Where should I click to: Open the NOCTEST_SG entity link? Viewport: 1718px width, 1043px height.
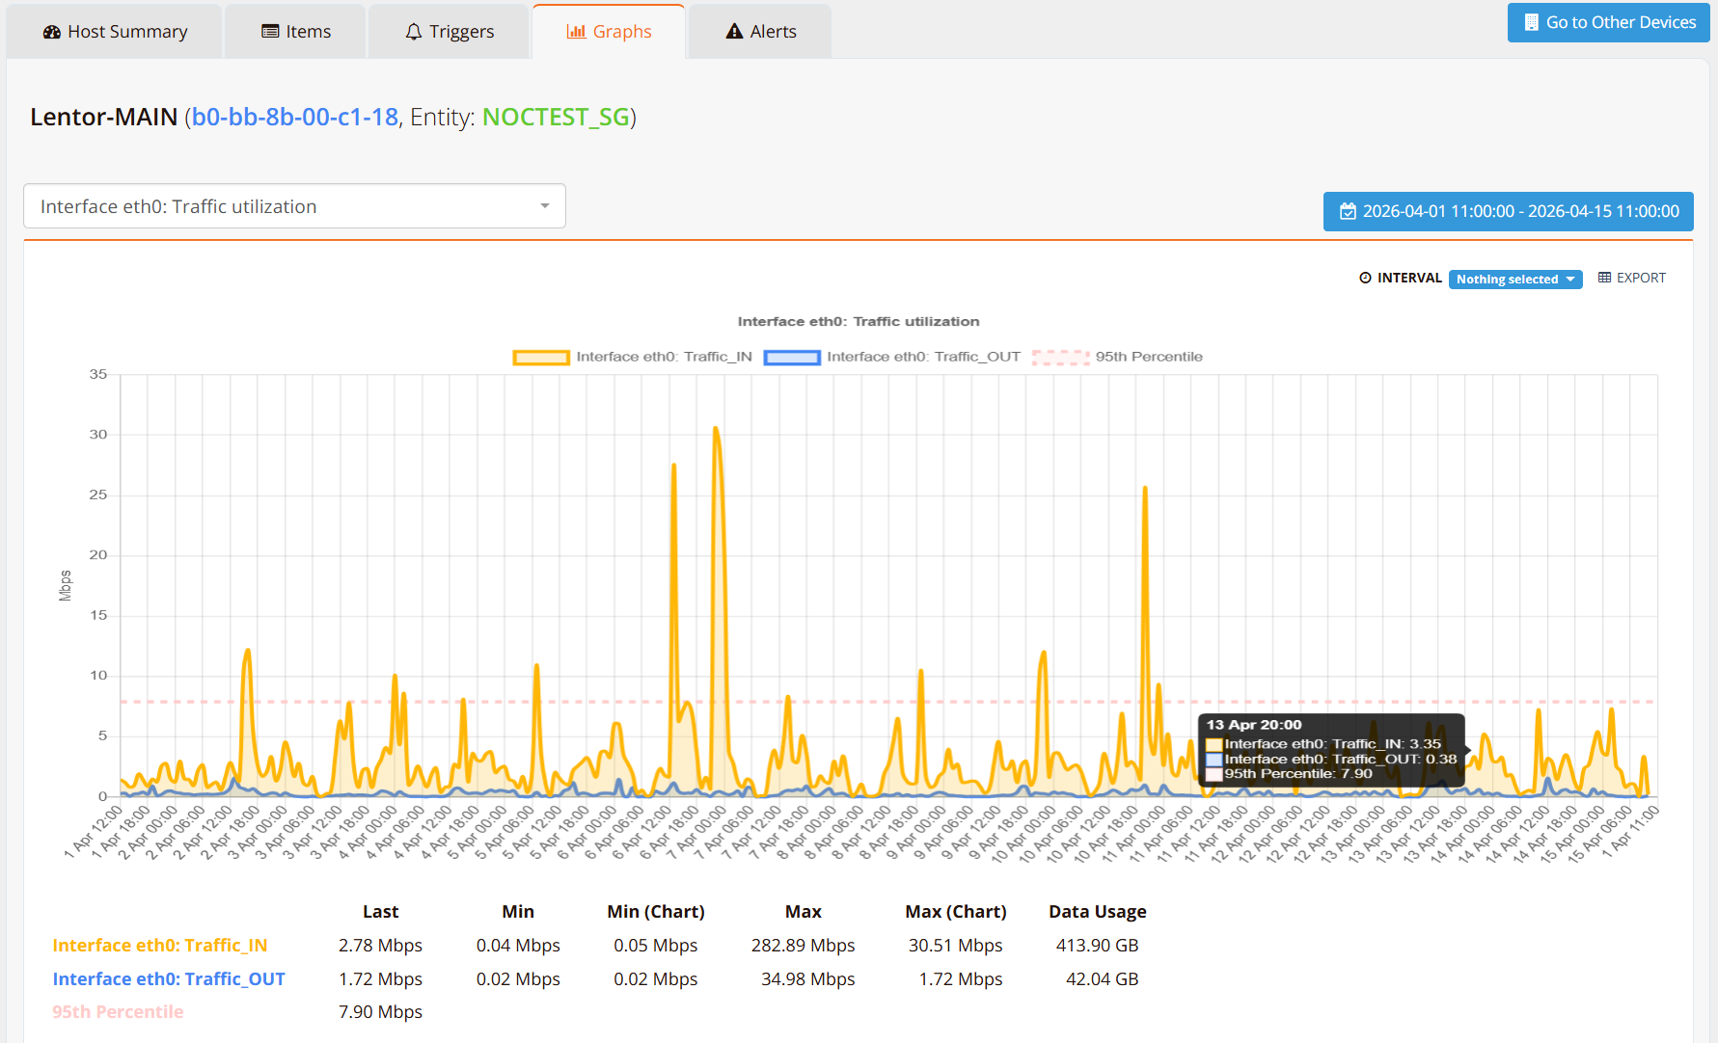click(556, 117)
